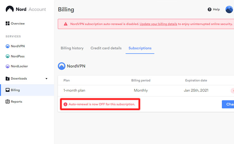Image resolution: width=234 pixels, height=144 pixels.
Task: Click the blue Change button
Action: [x=228, y=104]
